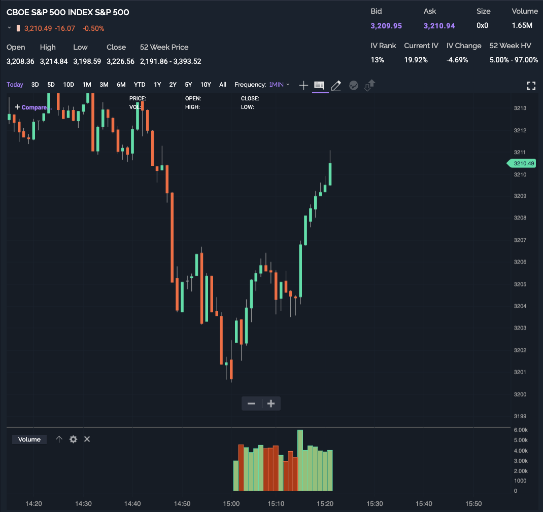Select the 10Y time range
The width and height of the screenshot is (543, 512).
pos(206,85)
